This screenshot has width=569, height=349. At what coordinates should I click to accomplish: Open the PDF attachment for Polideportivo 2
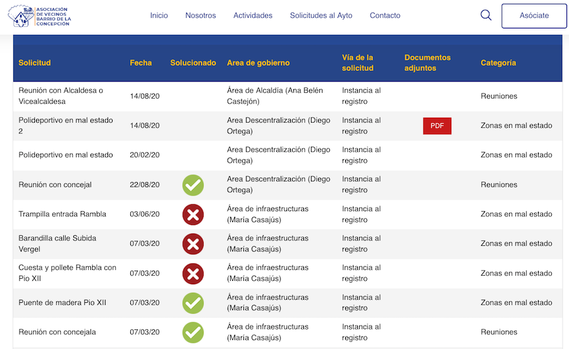[x=437, y=126]
